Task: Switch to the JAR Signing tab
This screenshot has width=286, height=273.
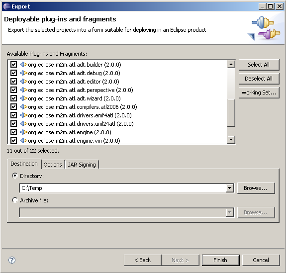Action: click(x=82, y=165)
